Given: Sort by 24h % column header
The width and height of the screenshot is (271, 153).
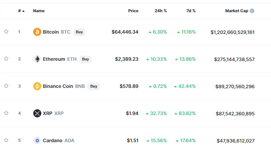Looking at the screenshot, I should pos(161,11).
